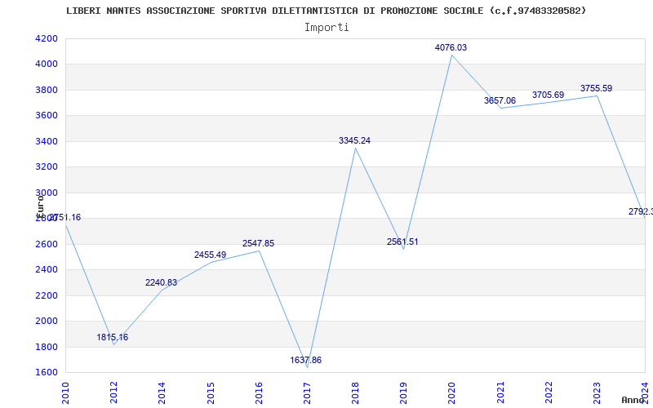Click x-axis year label 2022
The width and height of the screenshot is (653, 408).
coord(549,392)
